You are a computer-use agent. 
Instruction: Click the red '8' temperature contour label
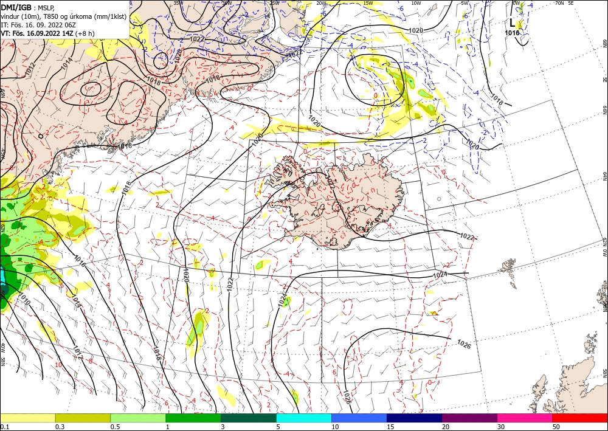click(91, 361)
